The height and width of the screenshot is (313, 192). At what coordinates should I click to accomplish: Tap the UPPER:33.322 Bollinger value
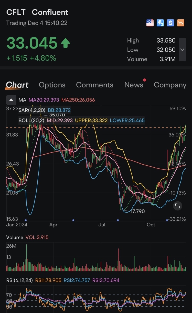91,120
